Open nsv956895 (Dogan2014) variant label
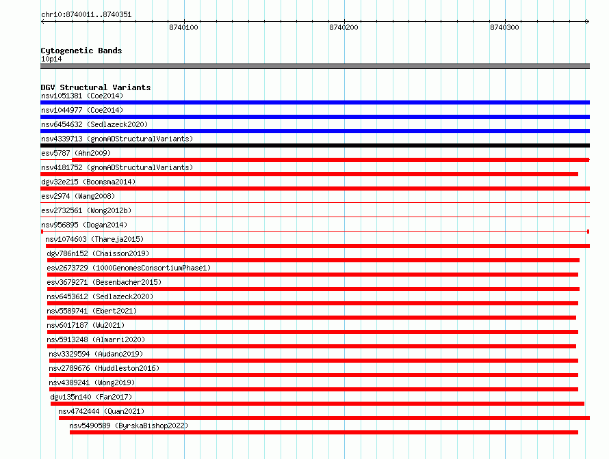Viewport: 609px width, 459px height. click(x=84, y=225)
